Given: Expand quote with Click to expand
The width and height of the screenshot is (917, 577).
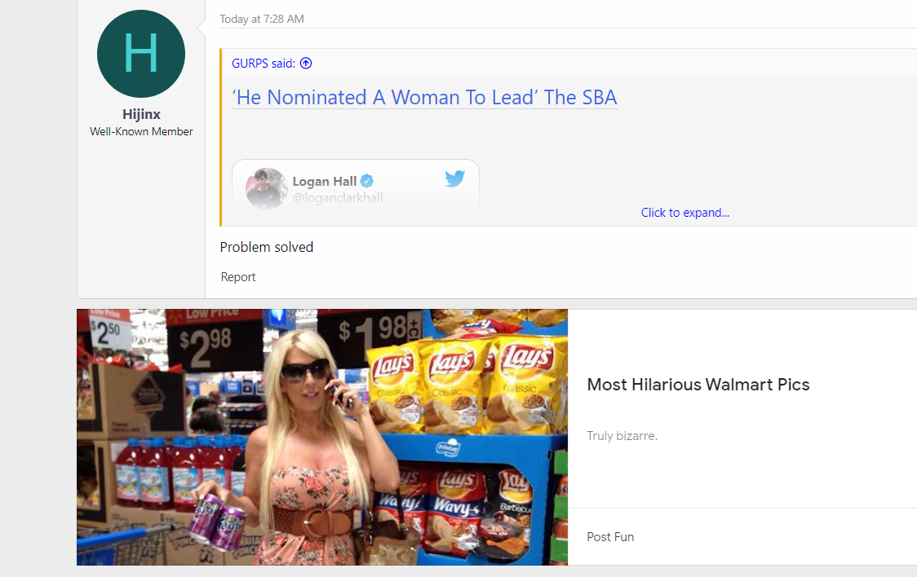Looking at the screenshot, I should click(684, 213).
